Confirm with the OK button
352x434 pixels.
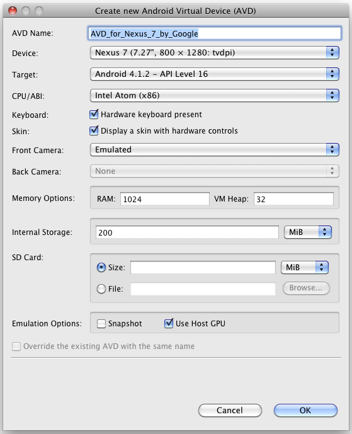pos(305,410)
